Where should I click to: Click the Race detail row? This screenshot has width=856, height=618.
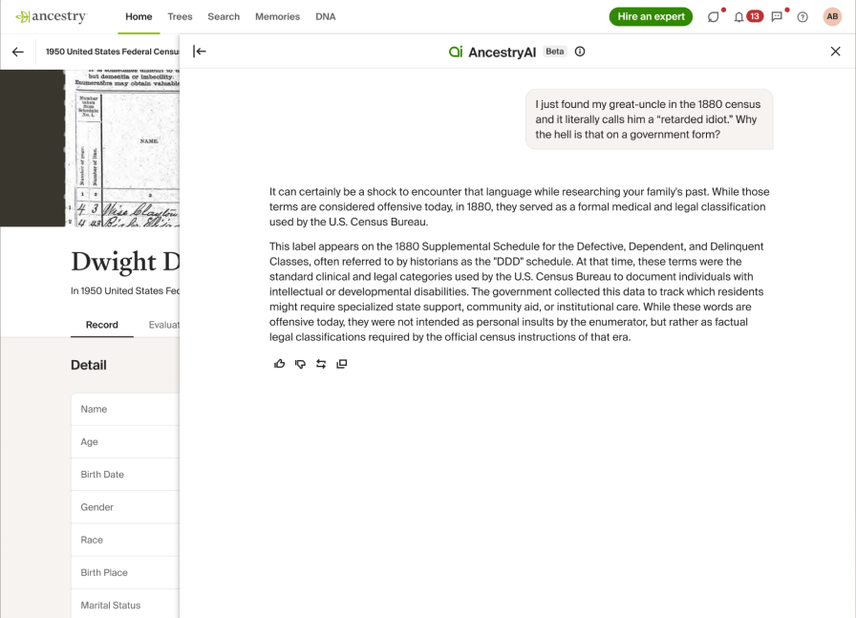125,540
